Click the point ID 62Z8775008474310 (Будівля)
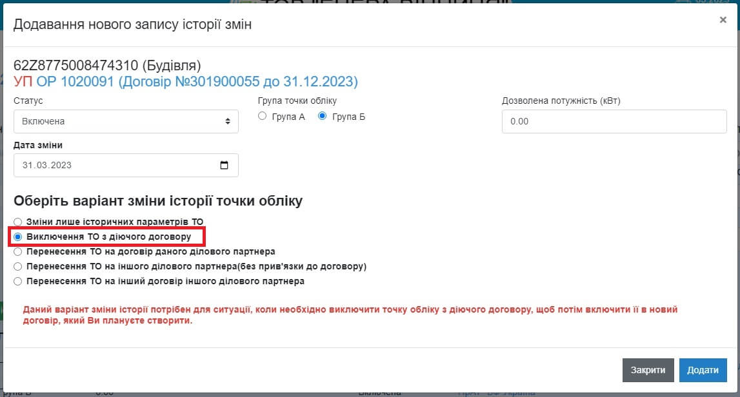Viewport: 740px width, 397px height. tap(107, 66)
